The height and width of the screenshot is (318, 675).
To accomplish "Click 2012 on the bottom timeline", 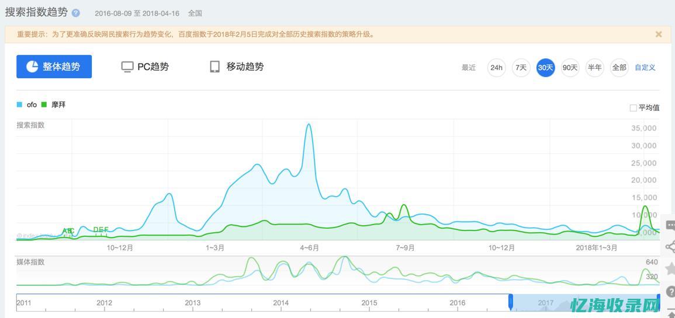I will 104,302.
